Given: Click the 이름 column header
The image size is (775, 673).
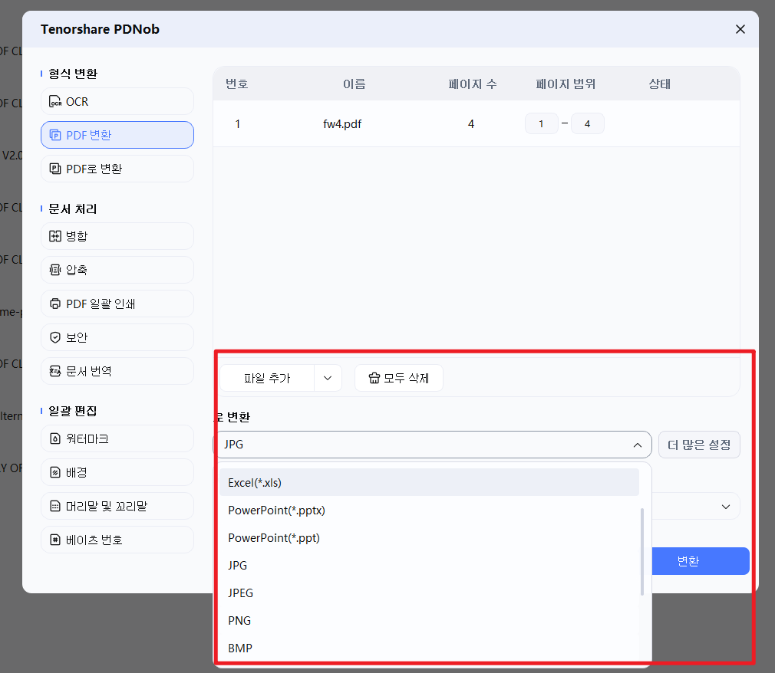Looking at the screenshot, I should 355,84.
